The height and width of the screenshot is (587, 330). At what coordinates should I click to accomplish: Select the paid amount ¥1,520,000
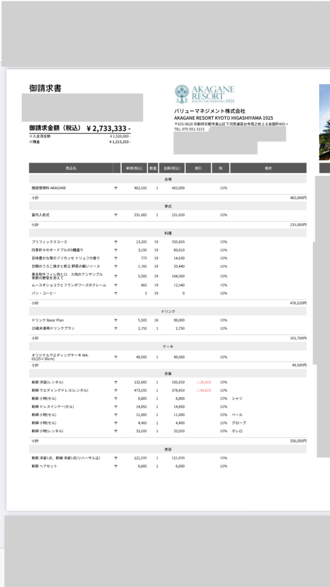click(120, 136)
